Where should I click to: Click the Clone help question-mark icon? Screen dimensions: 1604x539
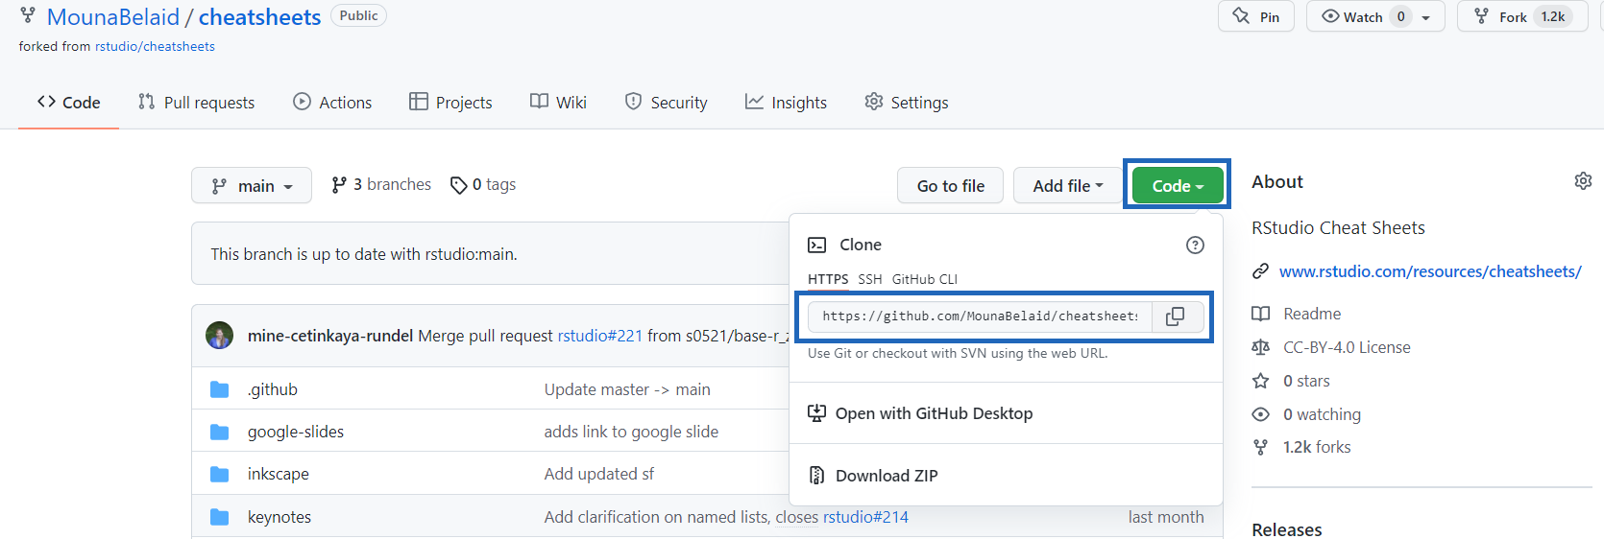pos(1195,246)
